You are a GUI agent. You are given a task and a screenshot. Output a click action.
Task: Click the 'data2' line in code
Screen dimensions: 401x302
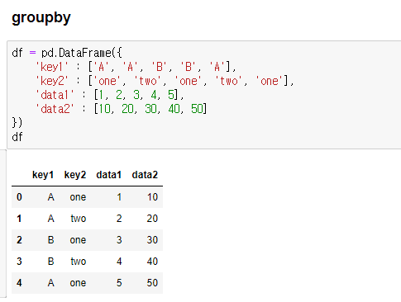pyautogui.click(x=122, y=109)
